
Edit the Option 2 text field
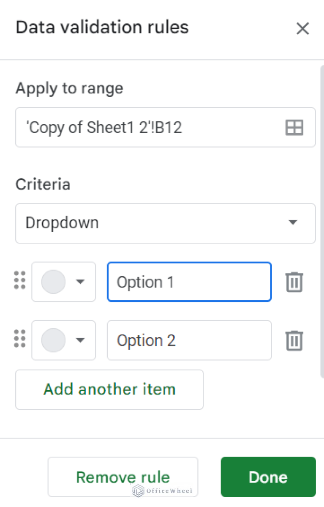[x=189, y=340]
